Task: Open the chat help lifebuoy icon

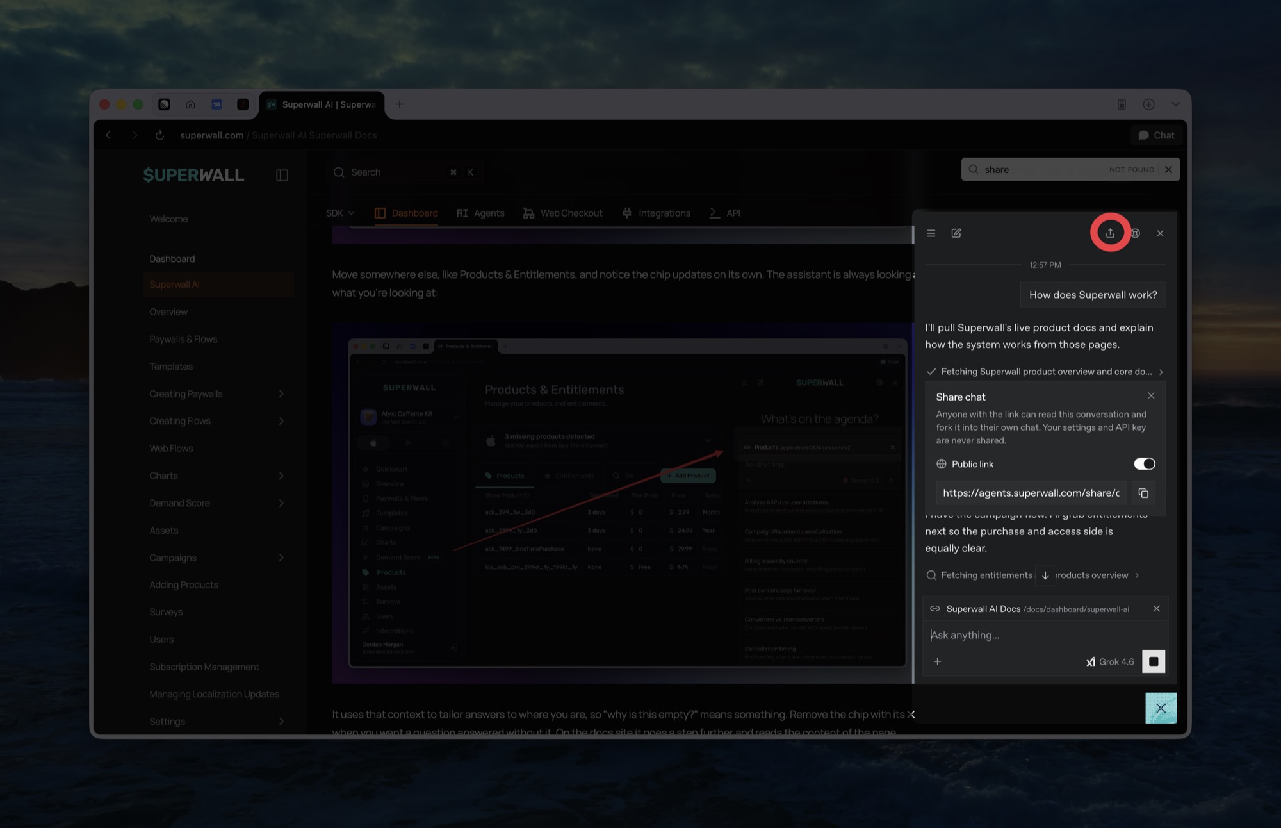Action: pos(1136,233)
